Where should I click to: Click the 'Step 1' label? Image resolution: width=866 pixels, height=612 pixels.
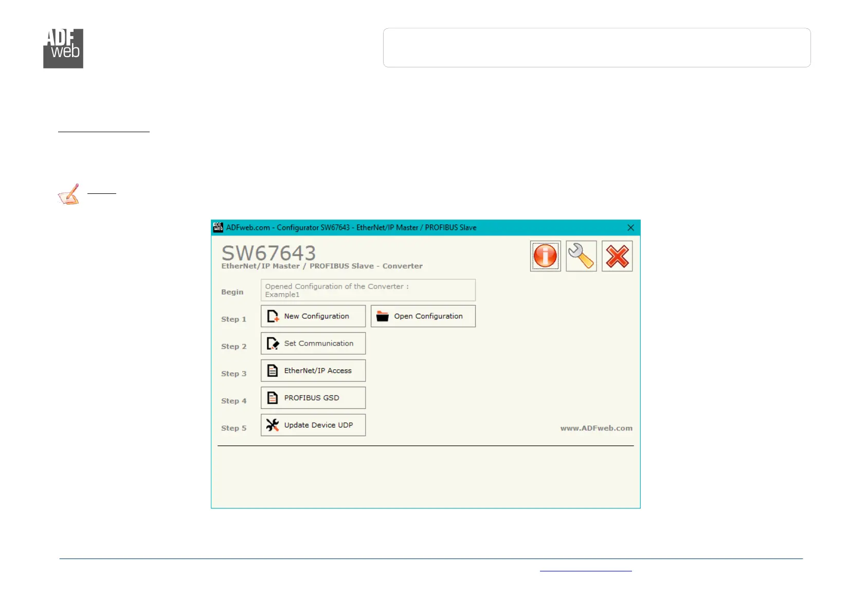(x=234, y=319)
